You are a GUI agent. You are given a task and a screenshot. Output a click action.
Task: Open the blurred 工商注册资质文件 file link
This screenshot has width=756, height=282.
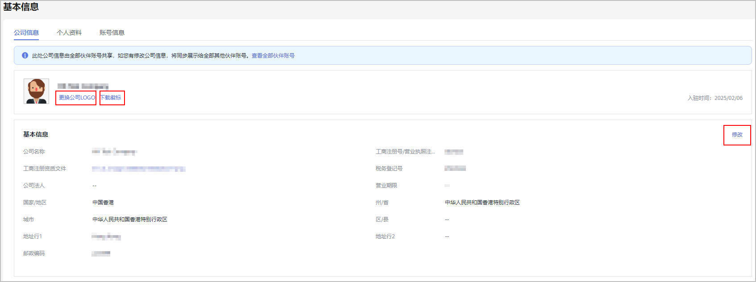[138, 169]
